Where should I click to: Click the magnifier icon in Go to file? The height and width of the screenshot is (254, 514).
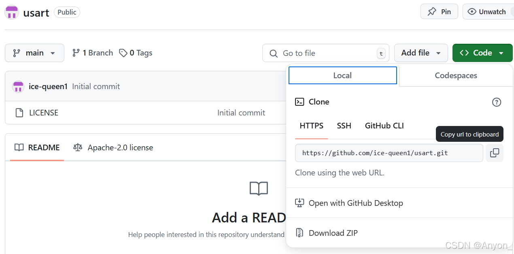click(x=274, y=53)
